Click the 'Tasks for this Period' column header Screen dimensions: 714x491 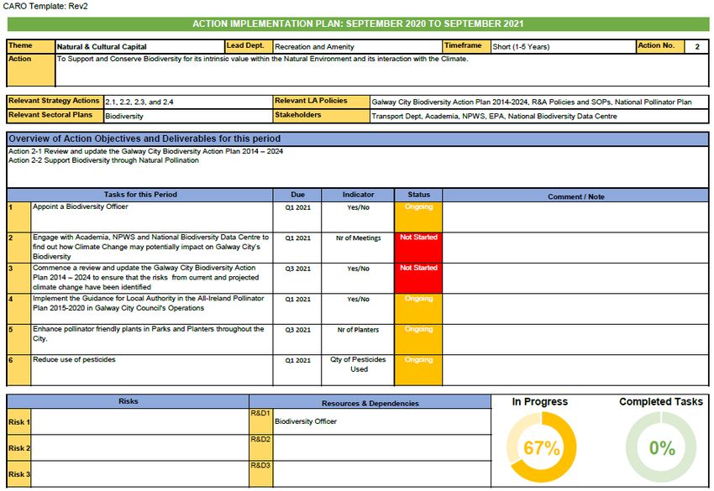click(x=139, y=195)
